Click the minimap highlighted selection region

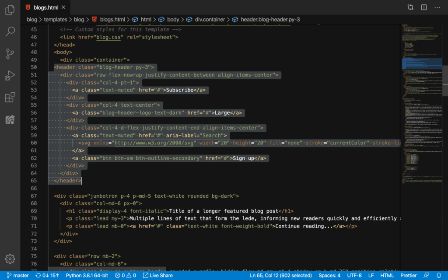tap(422, 63)
